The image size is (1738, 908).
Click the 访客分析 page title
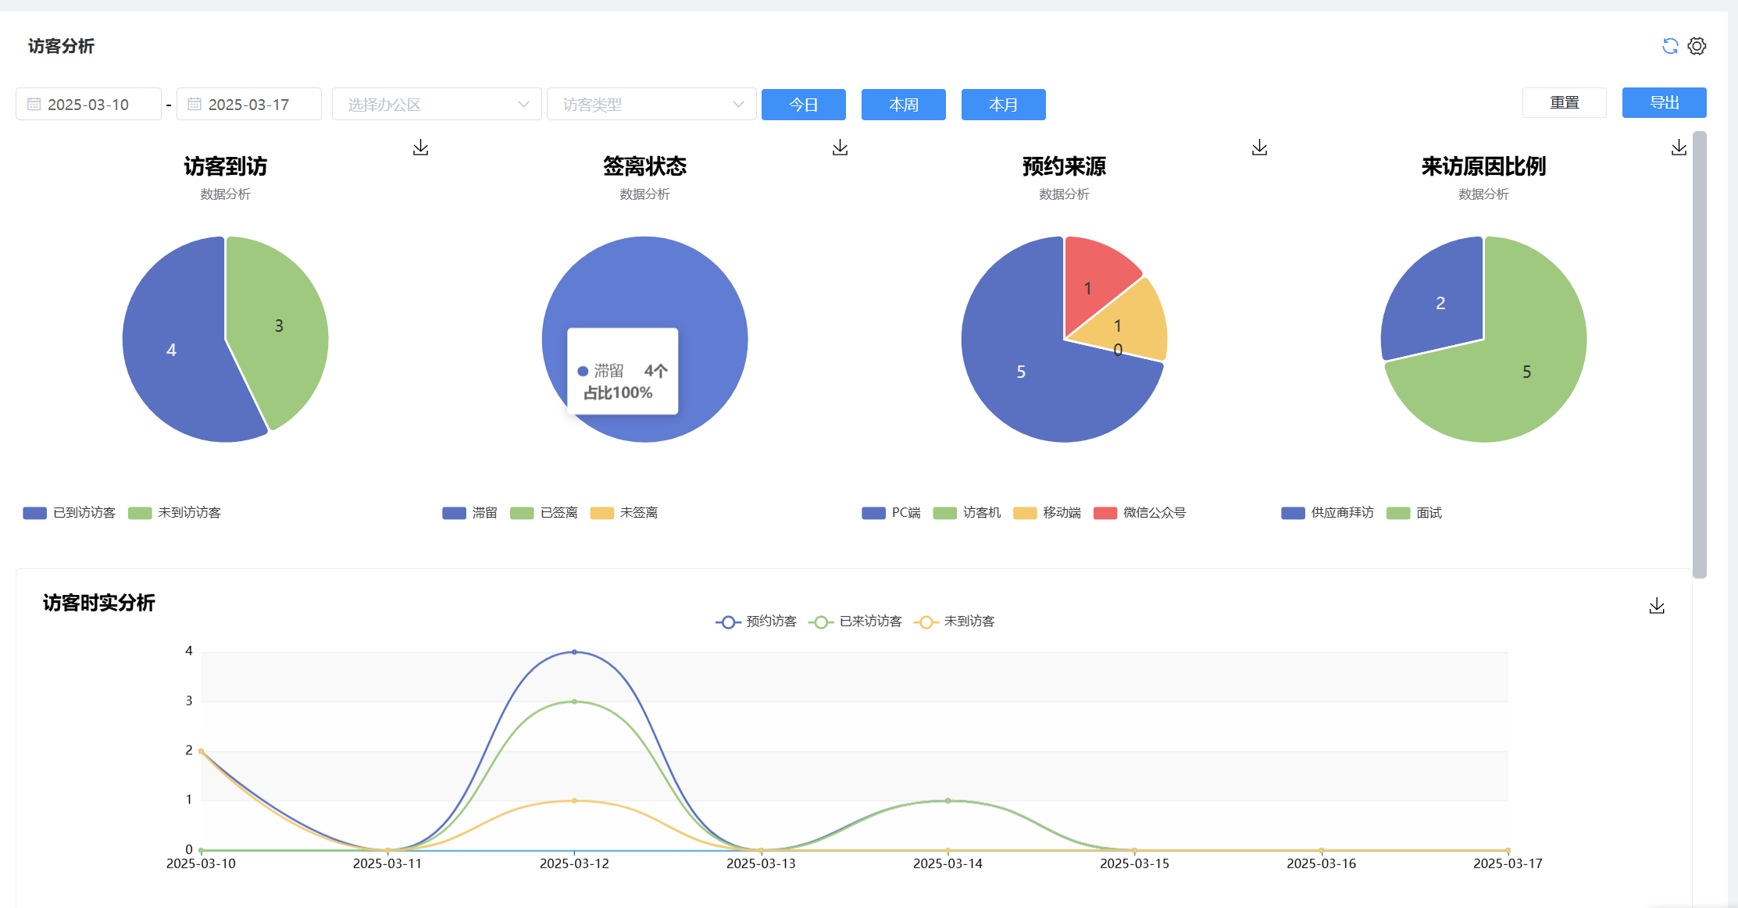(61, 46)
